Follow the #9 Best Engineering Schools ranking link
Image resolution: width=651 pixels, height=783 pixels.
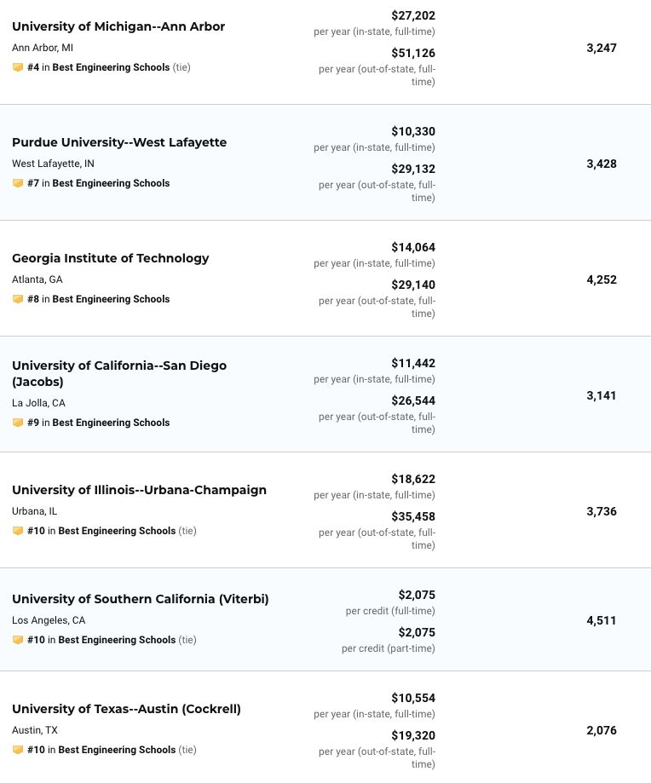click(x=111, y=423)
